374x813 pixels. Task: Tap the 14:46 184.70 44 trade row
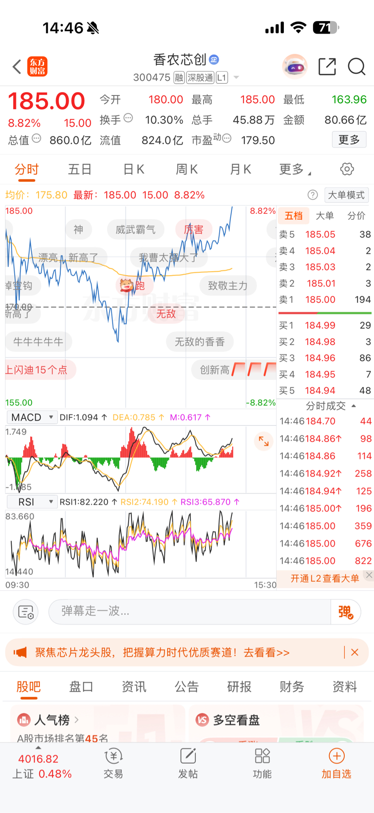325,421
